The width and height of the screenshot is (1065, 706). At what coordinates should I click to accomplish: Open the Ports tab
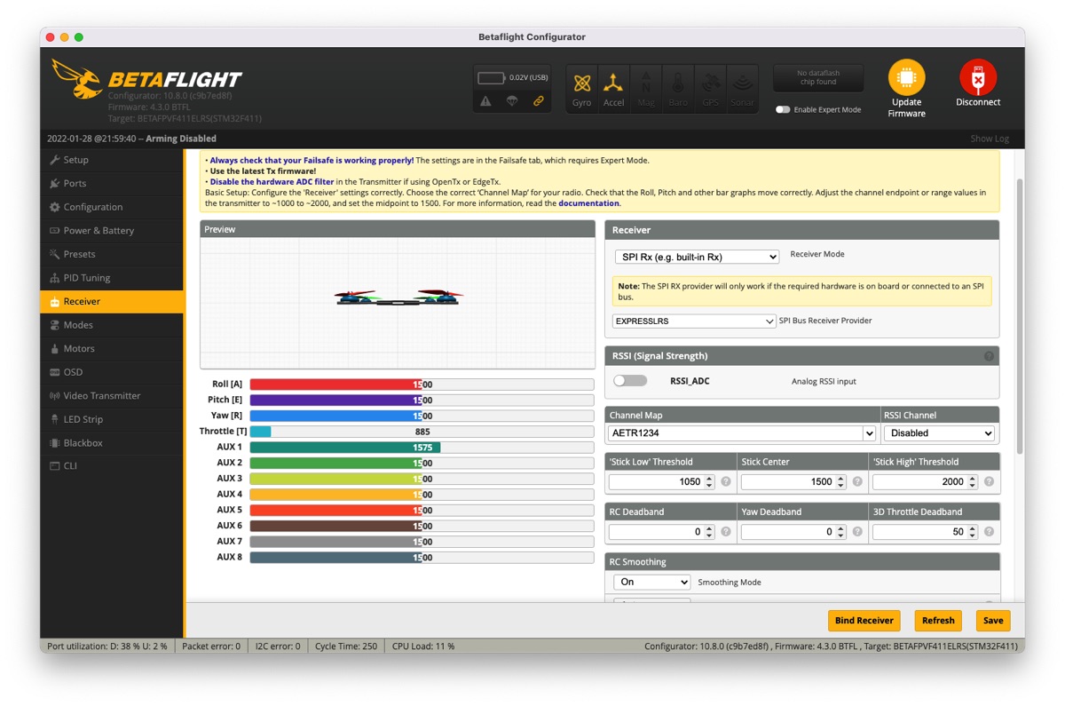(x=112, y=183)
